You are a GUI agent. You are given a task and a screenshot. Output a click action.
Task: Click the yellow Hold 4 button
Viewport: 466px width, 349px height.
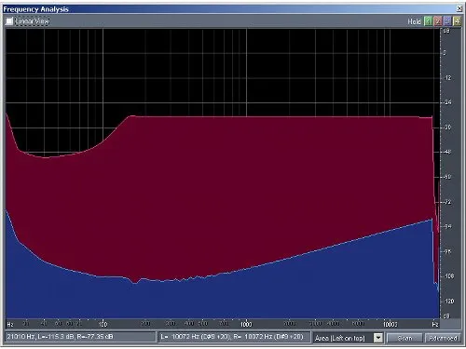[x=457, y=21]
